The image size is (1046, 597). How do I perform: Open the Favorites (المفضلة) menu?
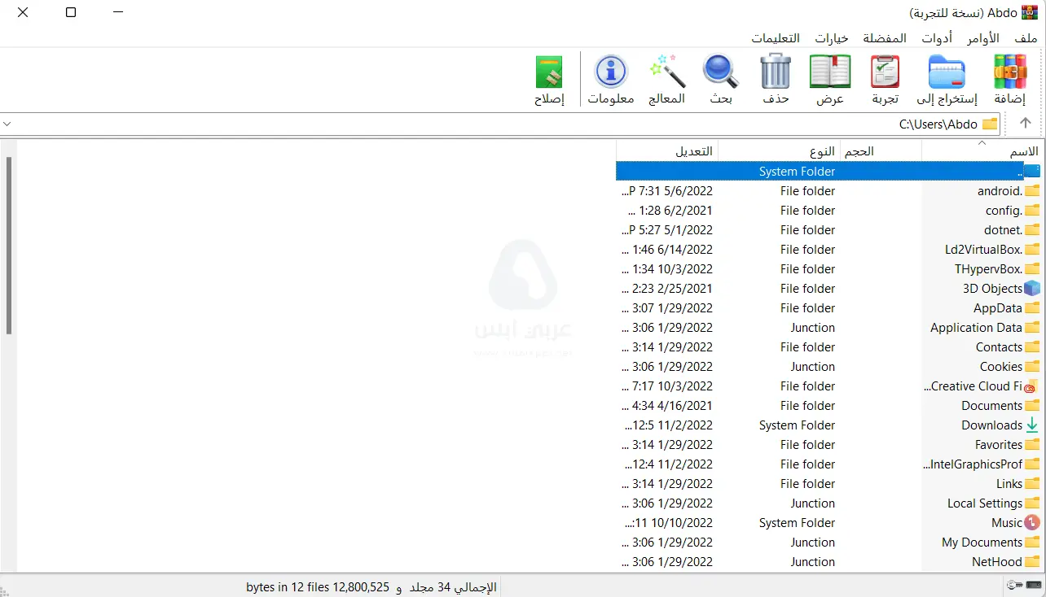point(885,38)
